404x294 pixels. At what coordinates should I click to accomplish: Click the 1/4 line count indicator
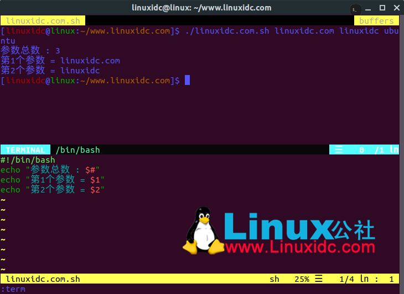[x=346, y=279]
